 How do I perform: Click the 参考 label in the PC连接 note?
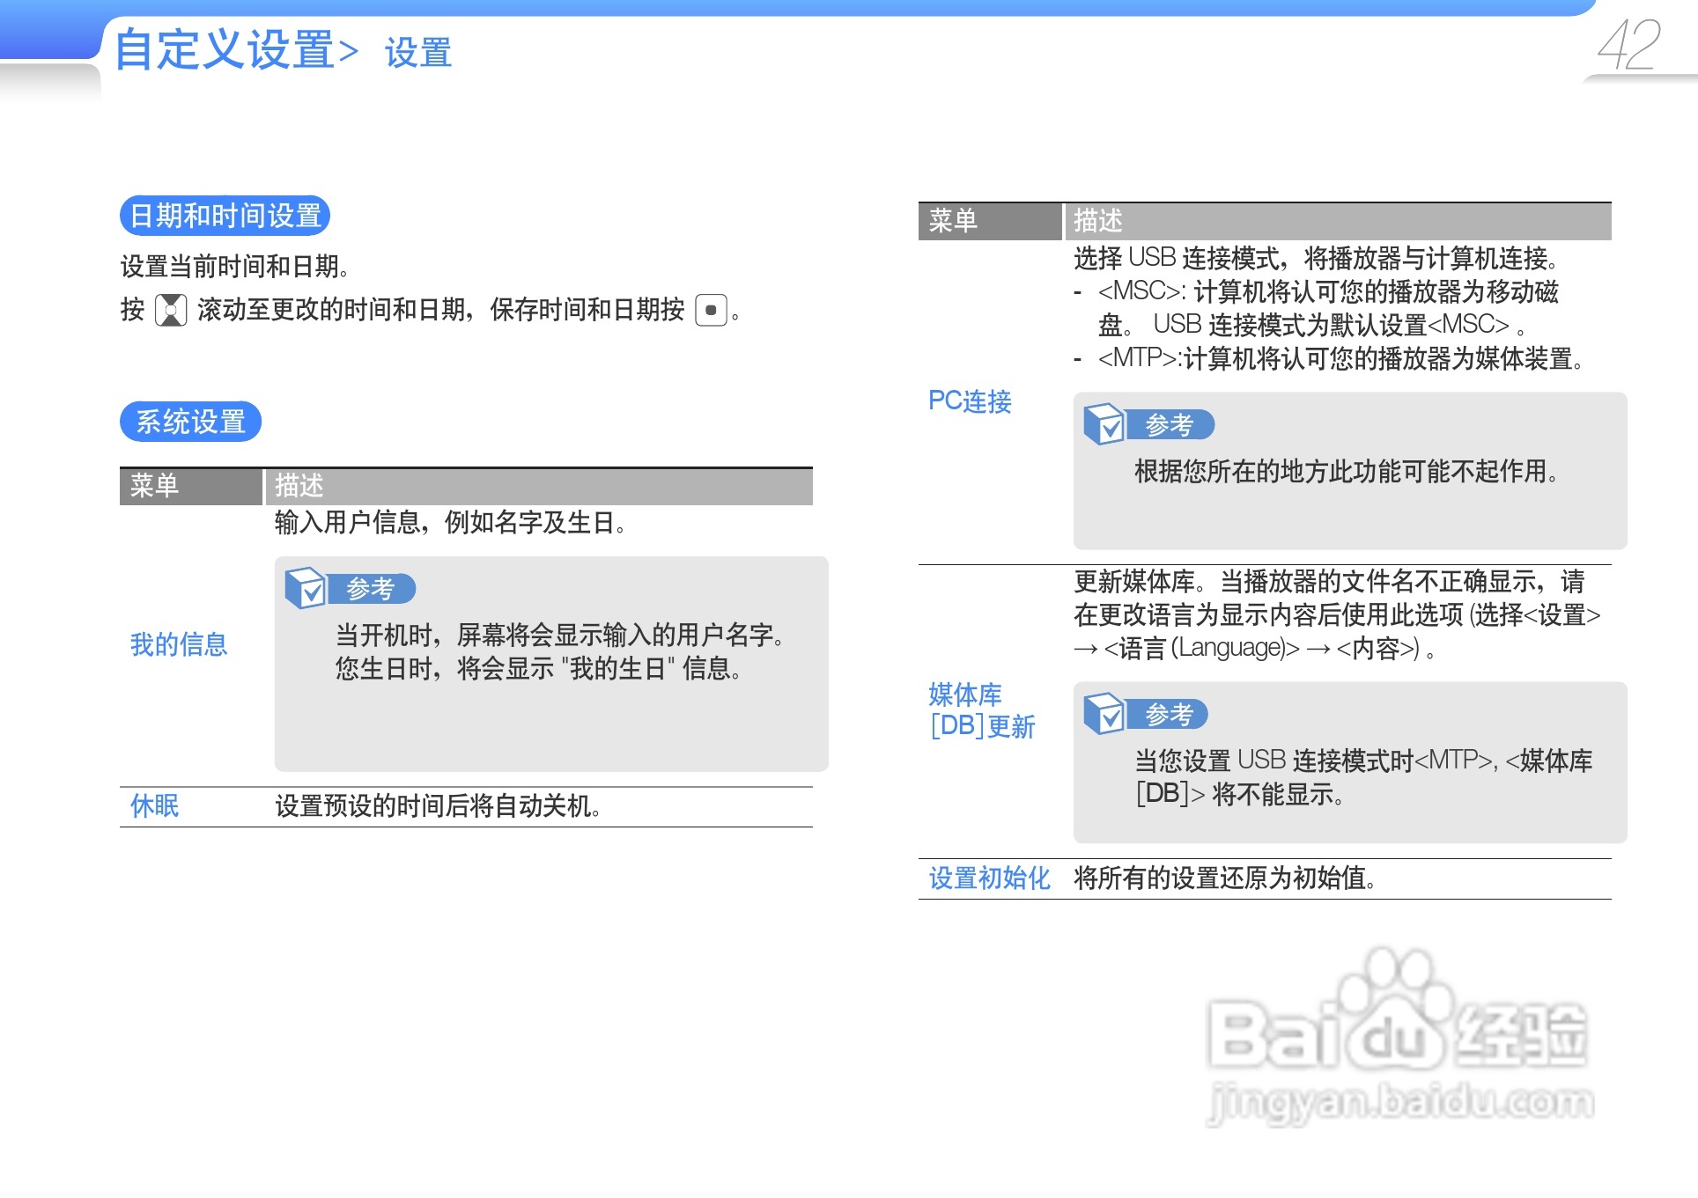click(x=1170, y=424)
